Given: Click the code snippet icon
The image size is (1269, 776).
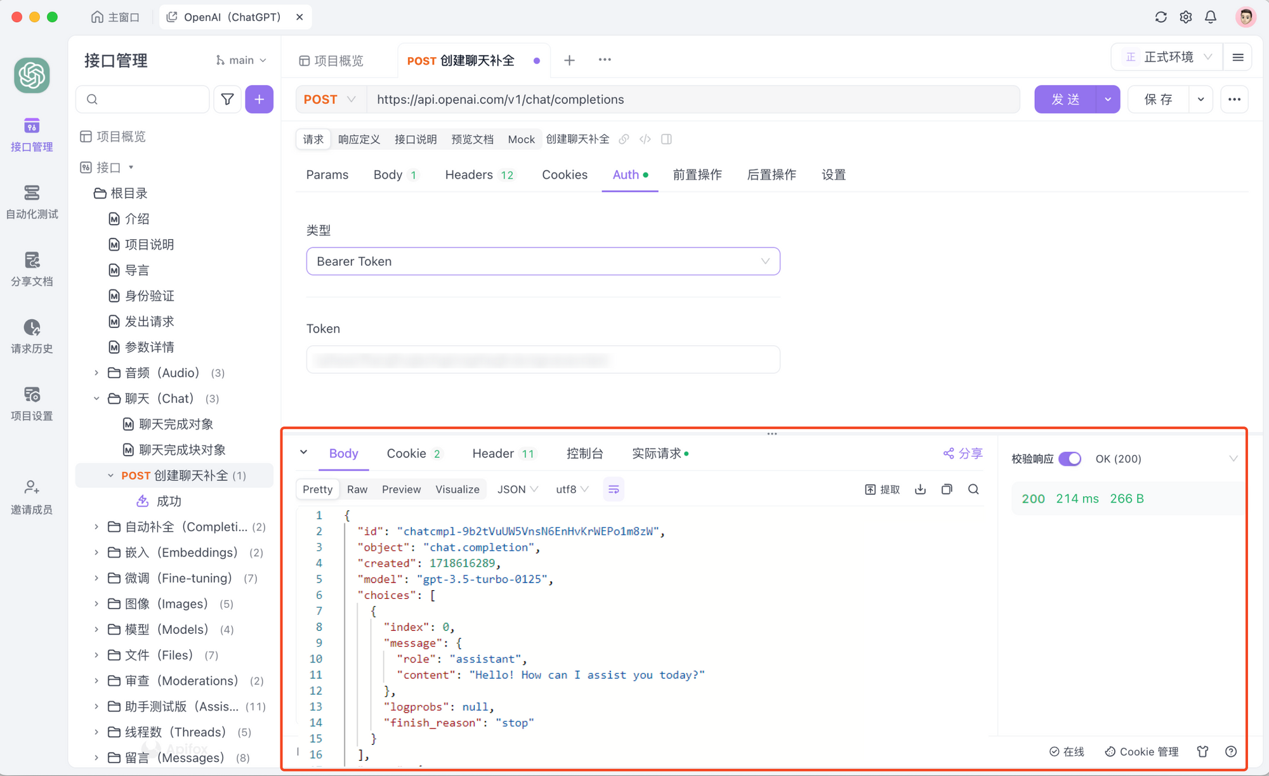Looking at the screenshot, I should click(645, 139).
